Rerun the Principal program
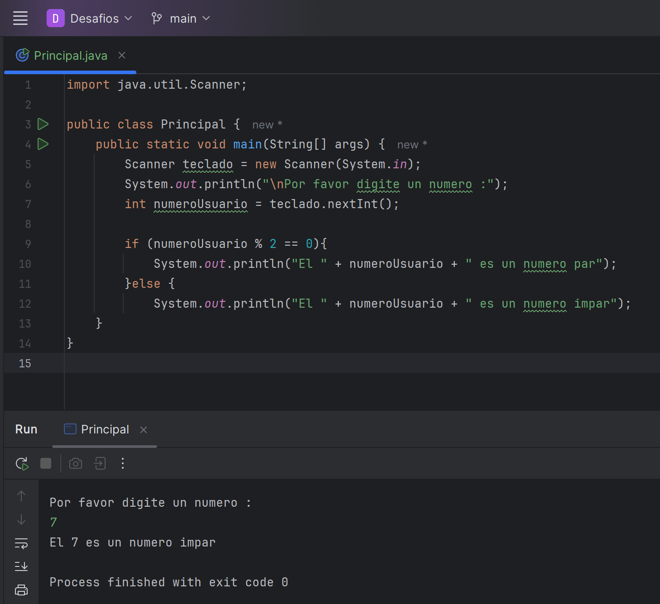This screenshot has height=604, width=660. 22,464
